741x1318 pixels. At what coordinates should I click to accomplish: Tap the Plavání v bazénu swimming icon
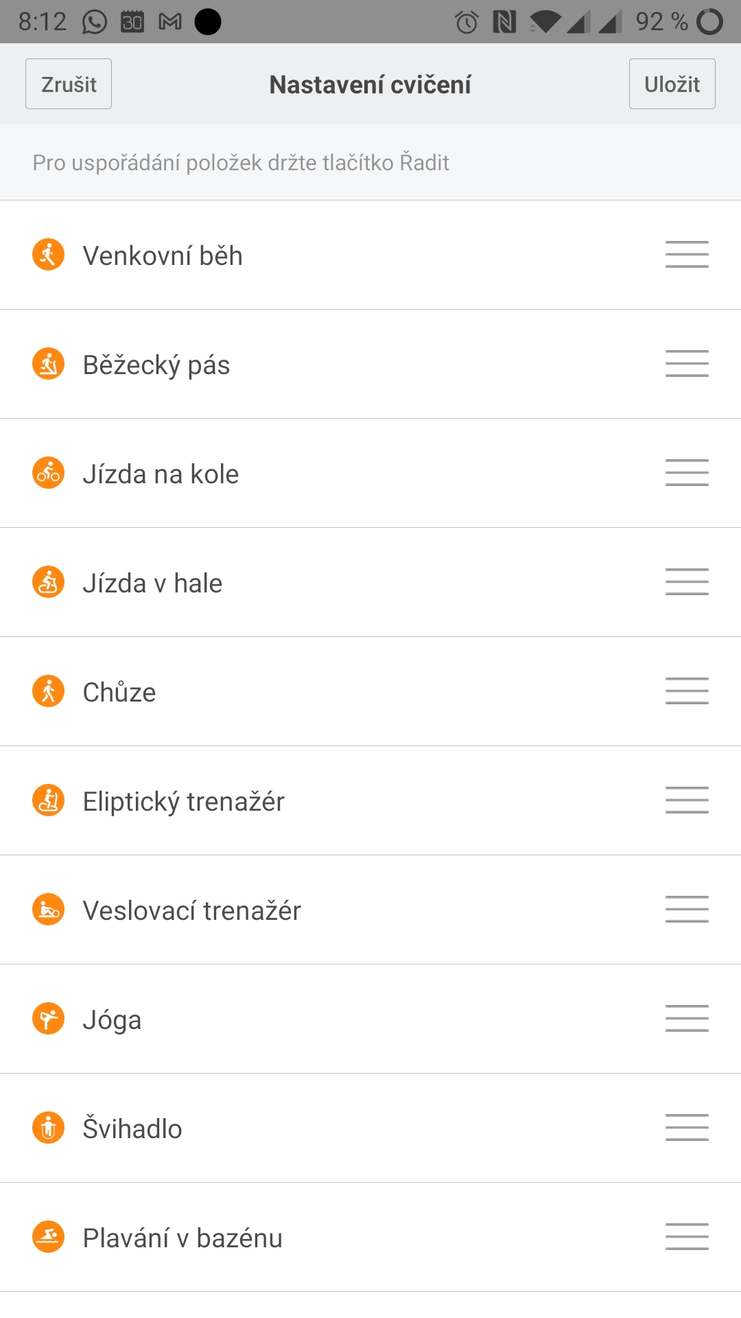[x=48, y=1237]
